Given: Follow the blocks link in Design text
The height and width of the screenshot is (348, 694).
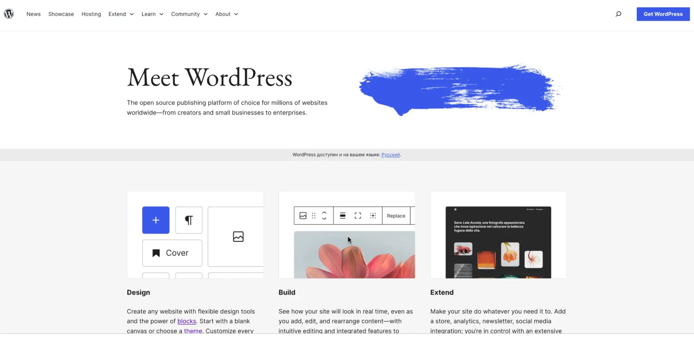Looking at the screenshot, I should pyautogui.click(x=187, y=321).
